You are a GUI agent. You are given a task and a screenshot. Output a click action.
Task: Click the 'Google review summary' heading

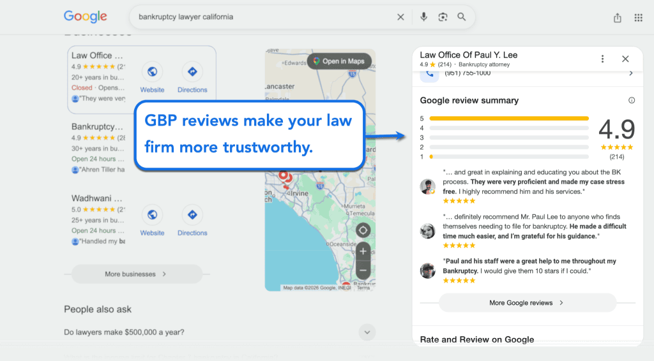(x=469, y=100)
